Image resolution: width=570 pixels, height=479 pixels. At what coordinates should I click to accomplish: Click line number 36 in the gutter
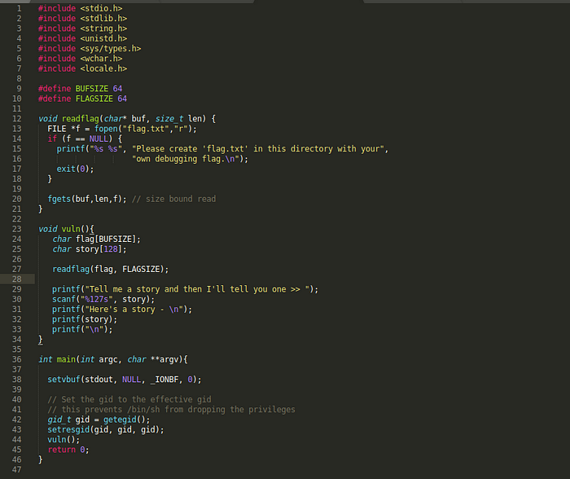(x=17, y=359)
